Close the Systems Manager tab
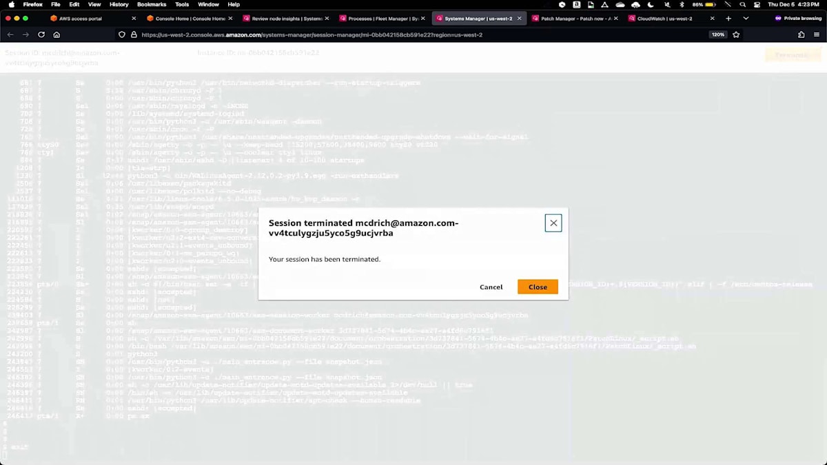Viewport: 827px width, 465px height. point(518,19)
